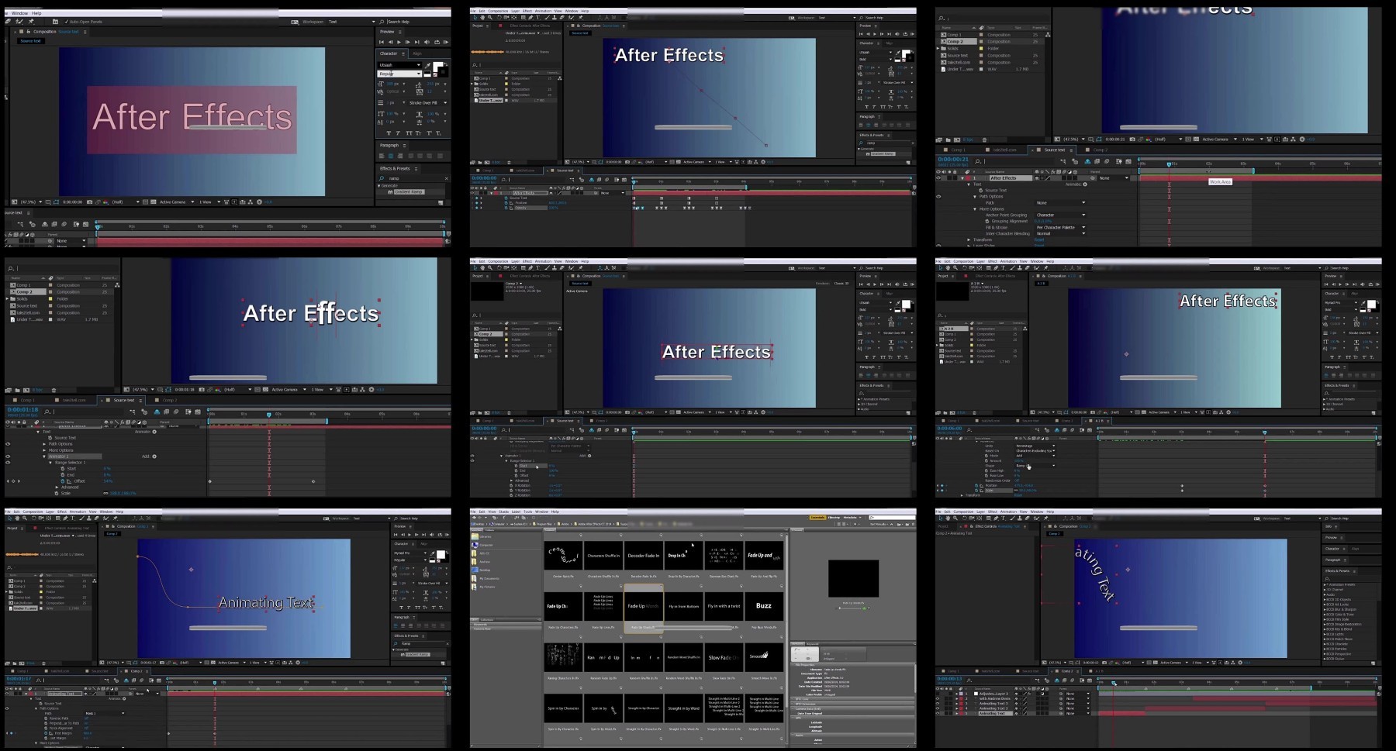Toggle Faux Italic in pink-highlight frame's Character panel
Viewport: 1396px width, 751px height.
(398, 133)
